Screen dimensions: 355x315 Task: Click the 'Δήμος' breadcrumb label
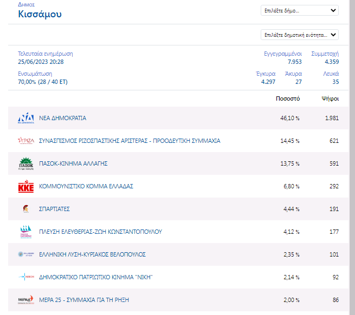pos(25,4)
